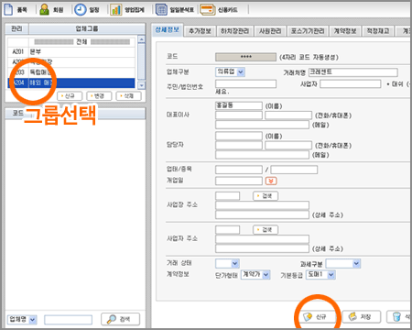Click 변경 under the 업체그룹 list
Screen dimensions: 412x330
[99, 96]
